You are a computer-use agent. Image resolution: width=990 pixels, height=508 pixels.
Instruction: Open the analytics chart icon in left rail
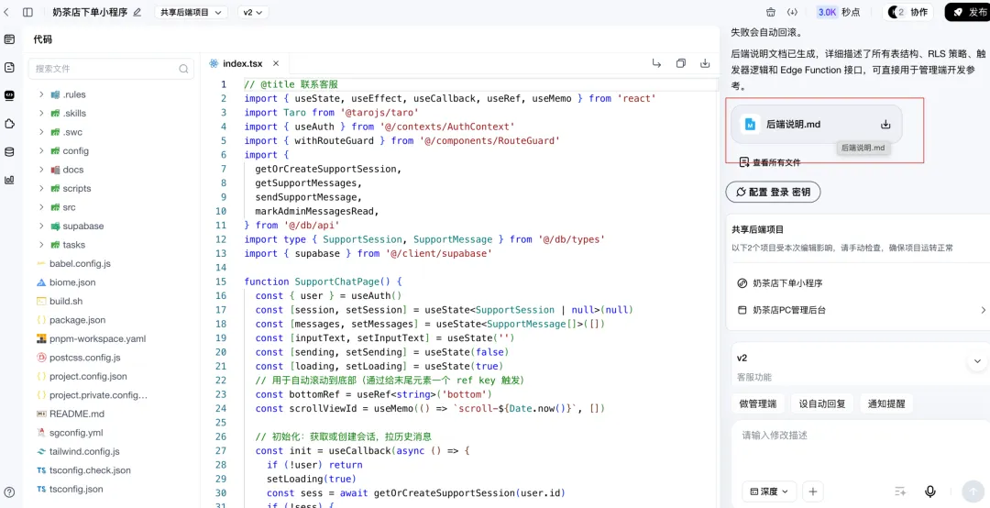9,180
